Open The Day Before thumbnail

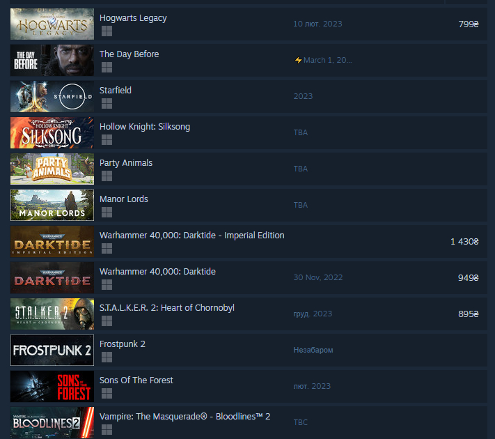click(x=52, y=60)
